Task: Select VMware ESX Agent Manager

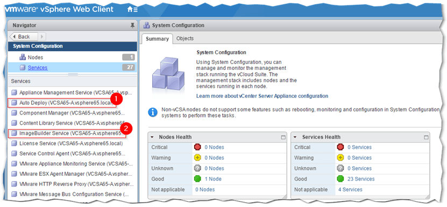Action: pyautogui.click(x=76, y=174)
